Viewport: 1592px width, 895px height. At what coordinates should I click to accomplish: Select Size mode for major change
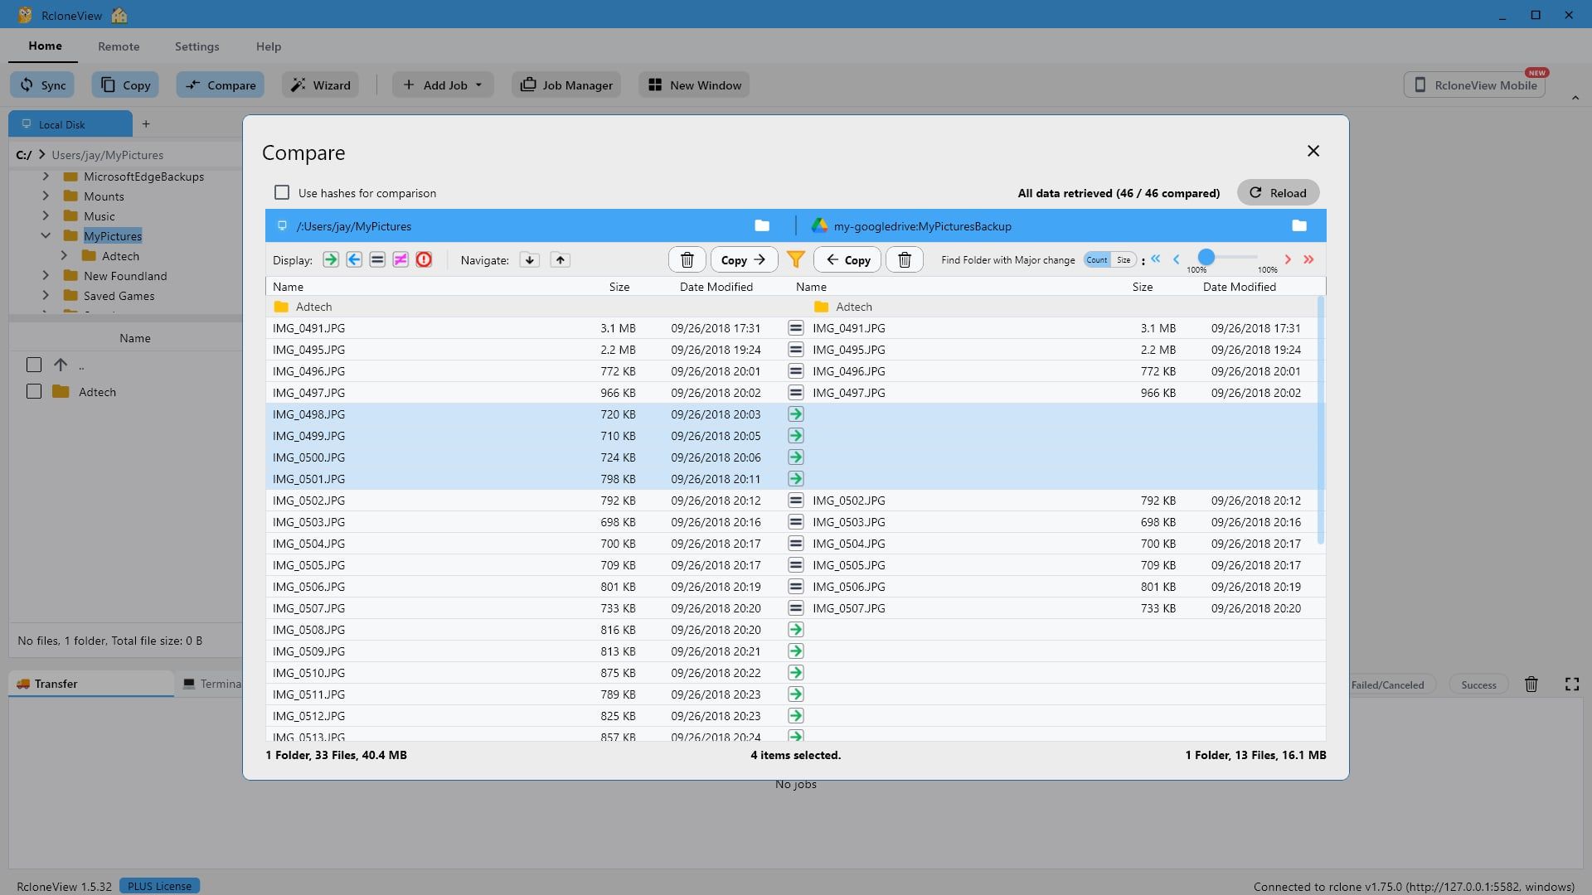coord(1124,260)
